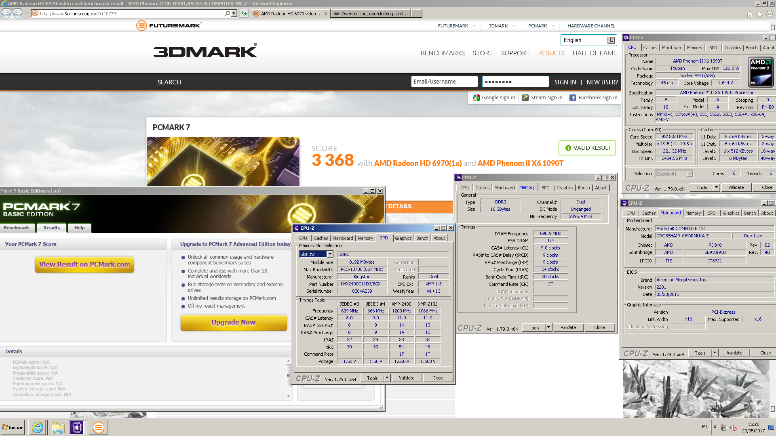Click the refresh icon beside the address bar

[x=244, y=13]
